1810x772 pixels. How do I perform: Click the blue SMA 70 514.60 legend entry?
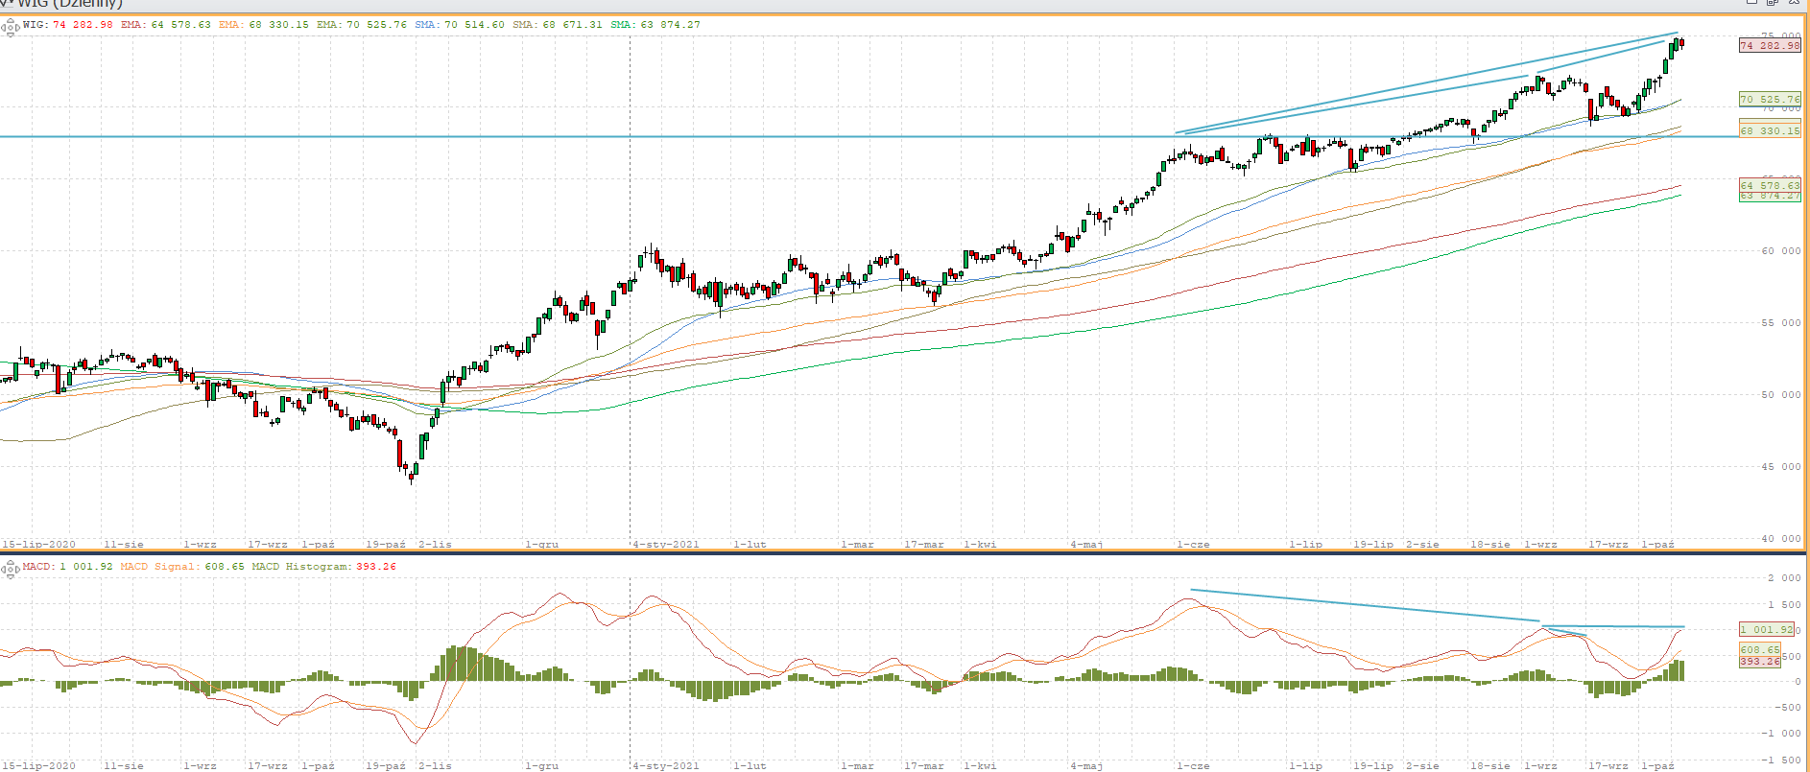pos(459,25)
